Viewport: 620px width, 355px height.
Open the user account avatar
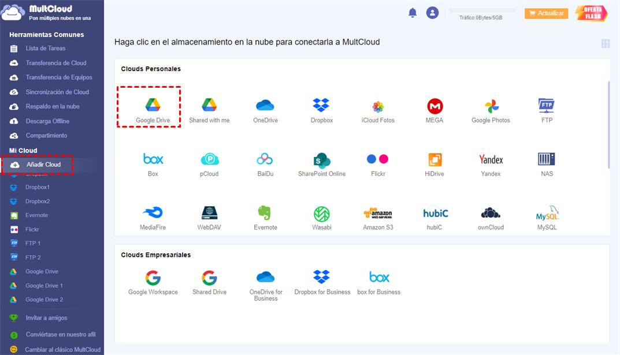tap(432, 13)
